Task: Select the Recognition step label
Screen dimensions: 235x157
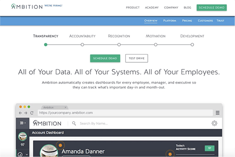Action: (x=119, y=36)
